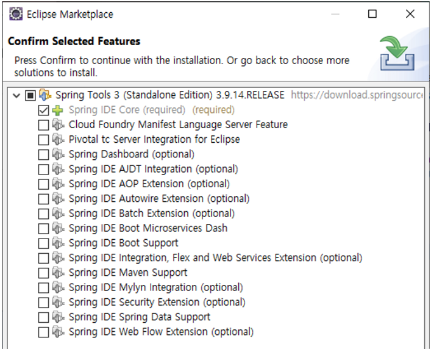Click the Boot Microservices Dash feature icon
This screenshot has width=431, height=352.
(58, 228)
